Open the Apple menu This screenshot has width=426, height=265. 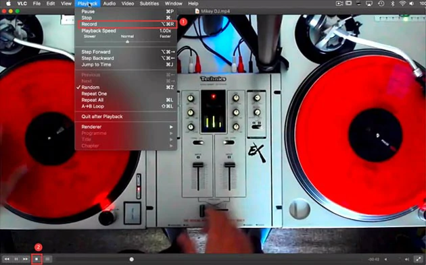tap(8, 3)
